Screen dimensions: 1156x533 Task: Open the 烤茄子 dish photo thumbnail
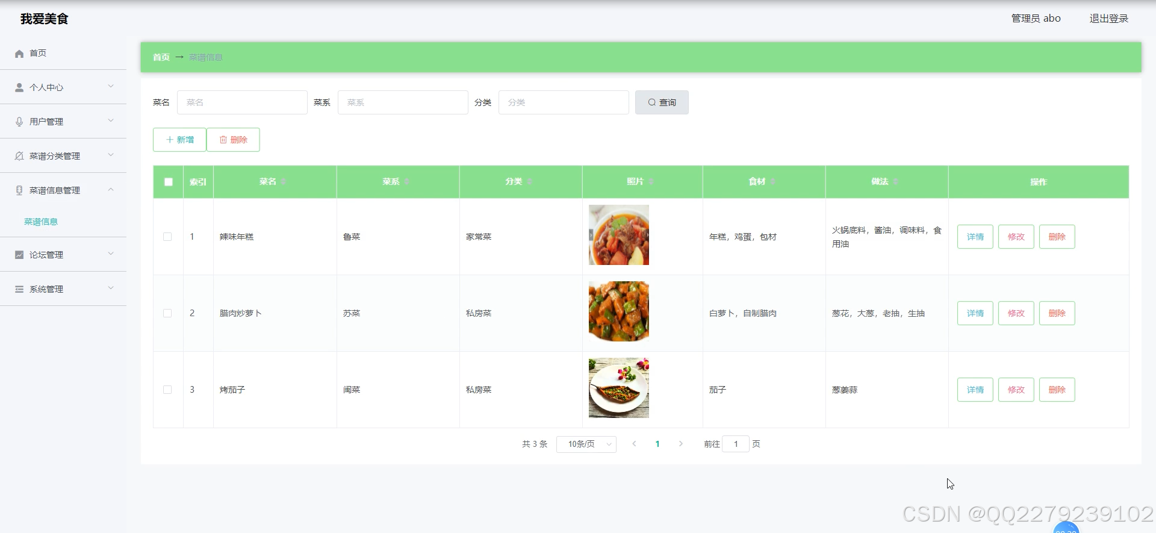pos(618,388)
